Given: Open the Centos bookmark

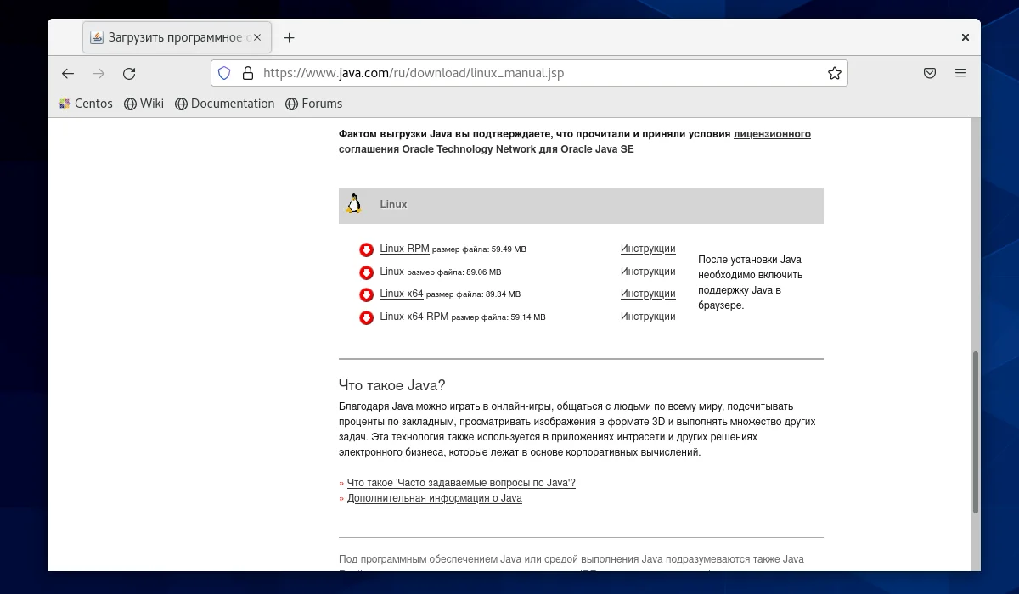Looking at the screenshot, I should coord(85,104).
